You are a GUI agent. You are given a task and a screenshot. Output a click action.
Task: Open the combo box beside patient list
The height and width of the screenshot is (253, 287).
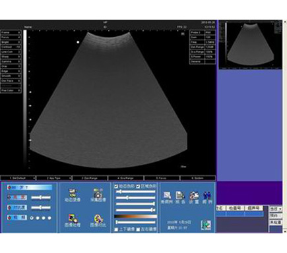point(276,209)
